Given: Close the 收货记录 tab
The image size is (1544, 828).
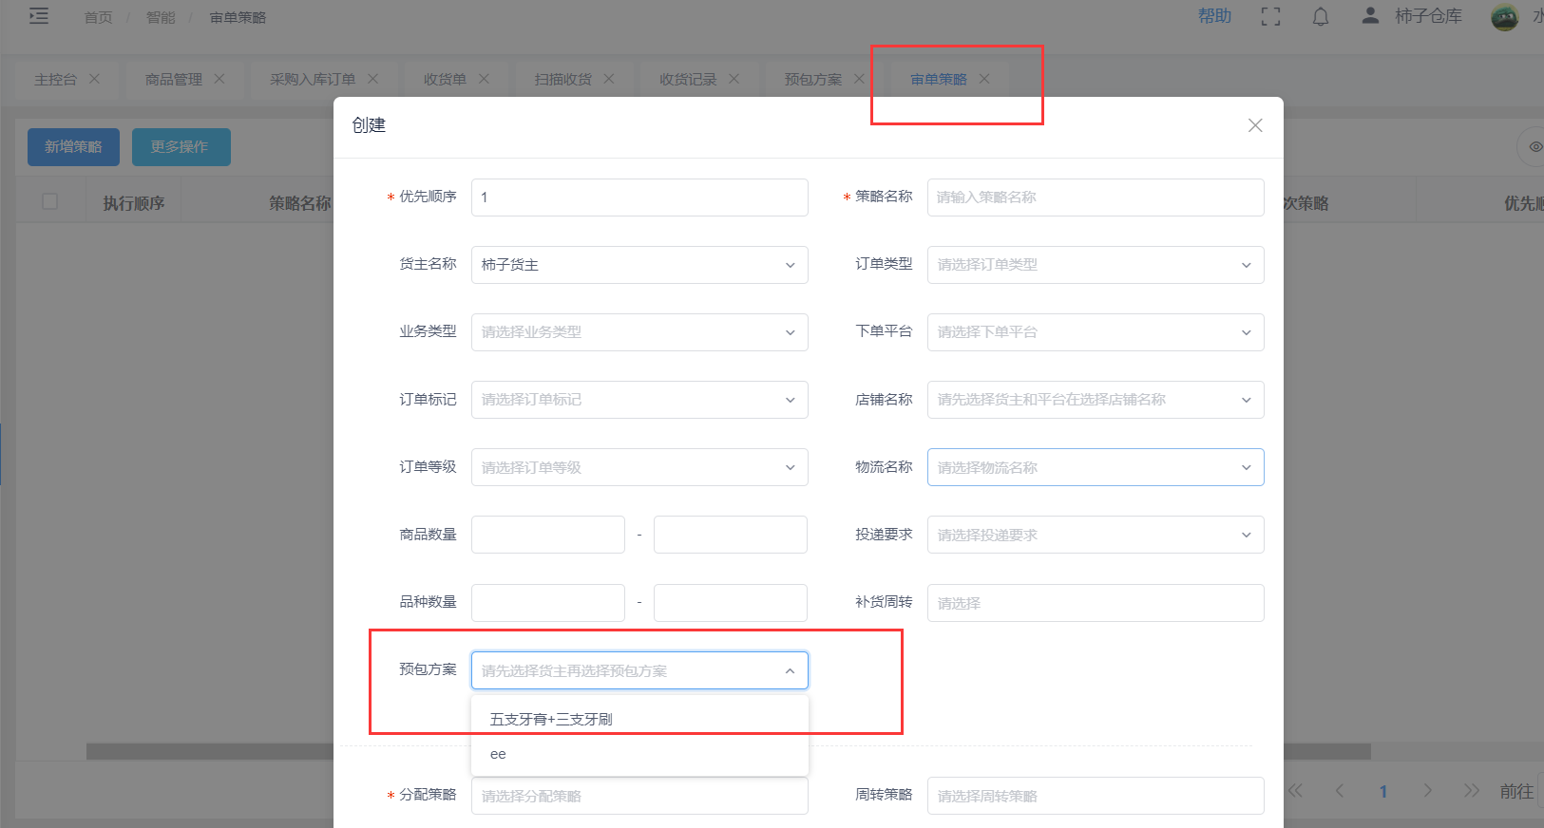Looking at the screenshot, I should (734, 79).
